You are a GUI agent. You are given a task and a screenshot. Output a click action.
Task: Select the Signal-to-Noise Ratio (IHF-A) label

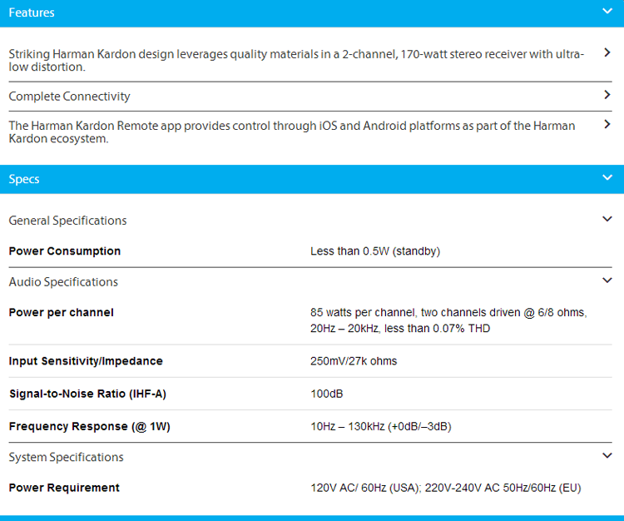pyautogui.click(x=87, y=394)
